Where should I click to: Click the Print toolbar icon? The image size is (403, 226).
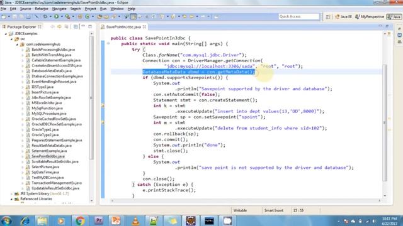[x=28, y=17]
